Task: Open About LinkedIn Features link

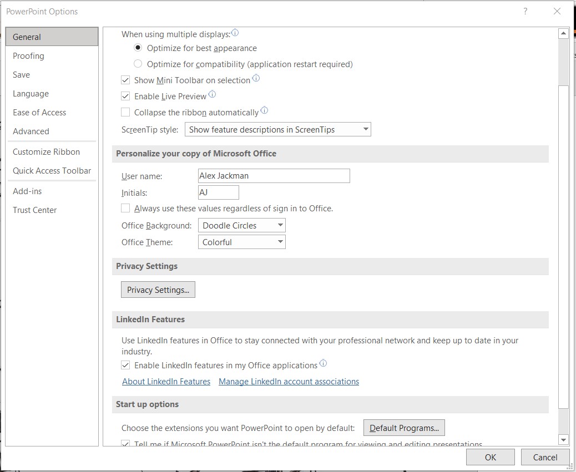Action: click(166, 382)
